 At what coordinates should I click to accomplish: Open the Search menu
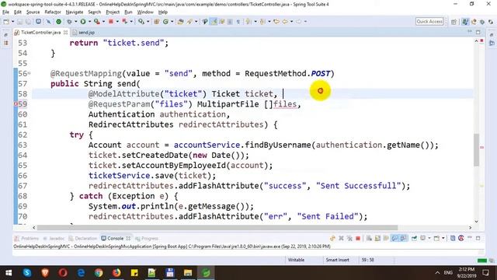(95, 12)
